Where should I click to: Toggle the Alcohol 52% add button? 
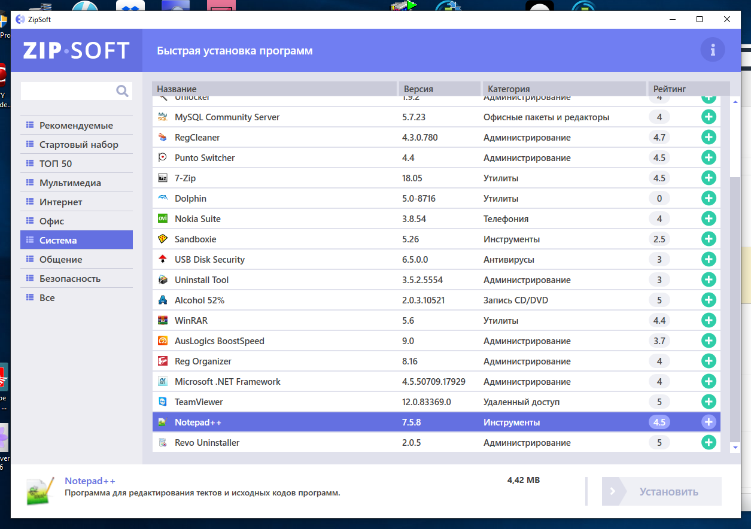click(709, 300)
